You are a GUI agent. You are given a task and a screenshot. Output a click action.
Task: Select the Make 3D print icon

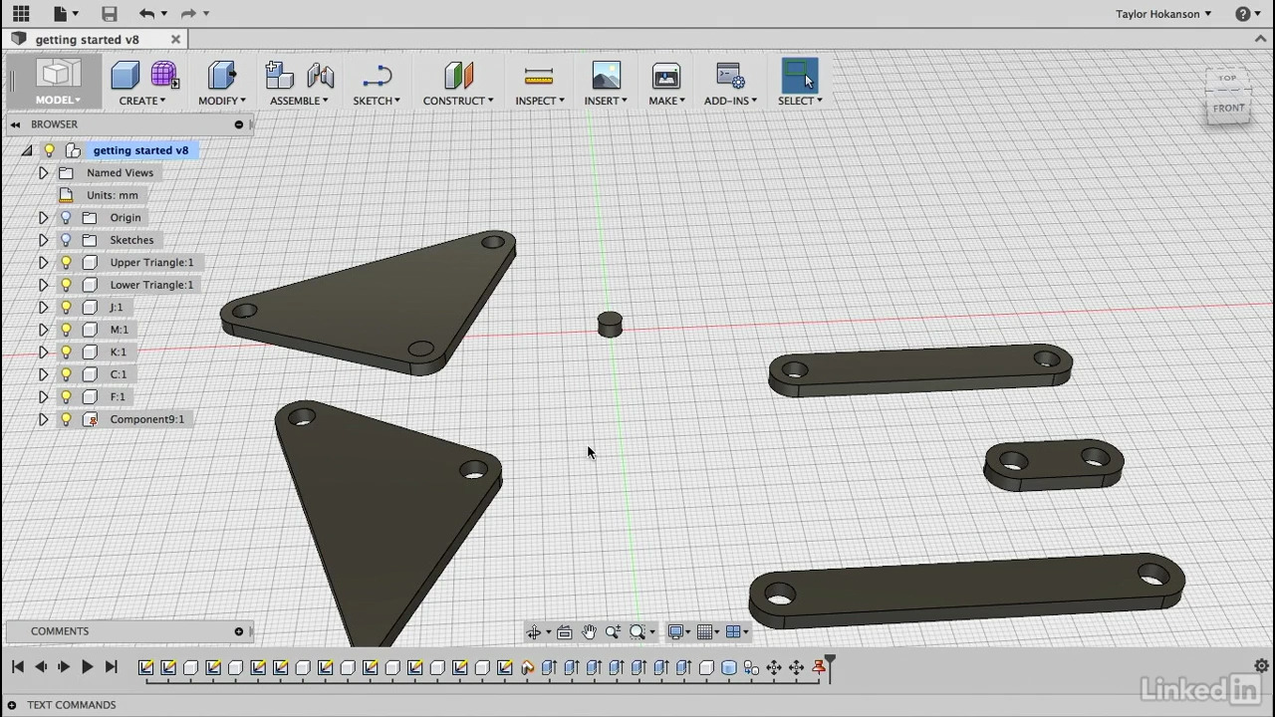pos(665,77)
